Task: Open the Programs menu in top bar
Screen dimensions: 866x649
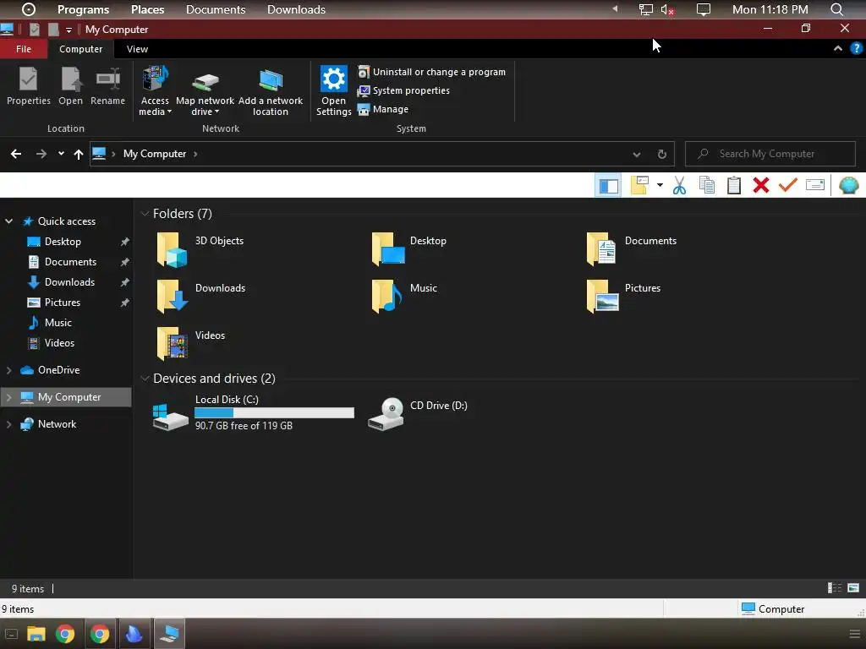Action: click(84, 9)
